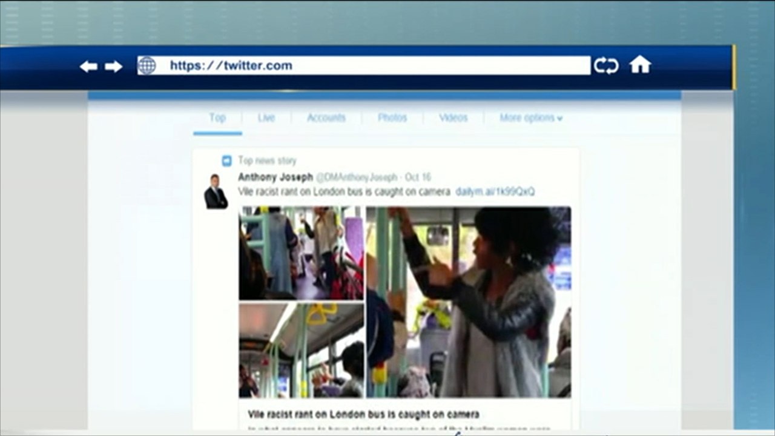Show the Photos tab
Viewport: 775px width, 436px height.
pos(392,118)
